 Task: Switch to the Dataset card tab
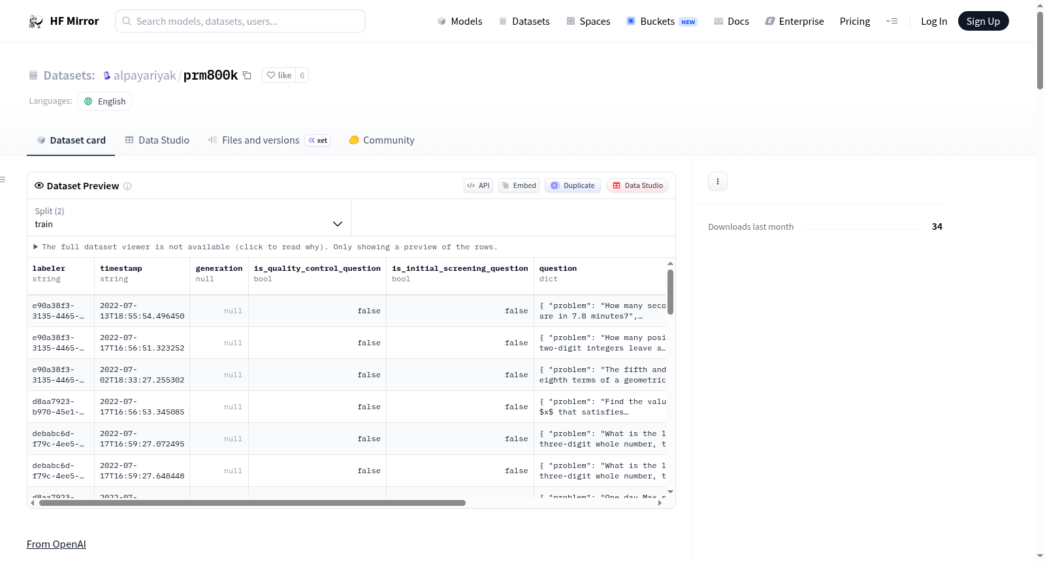pos(71,140)
